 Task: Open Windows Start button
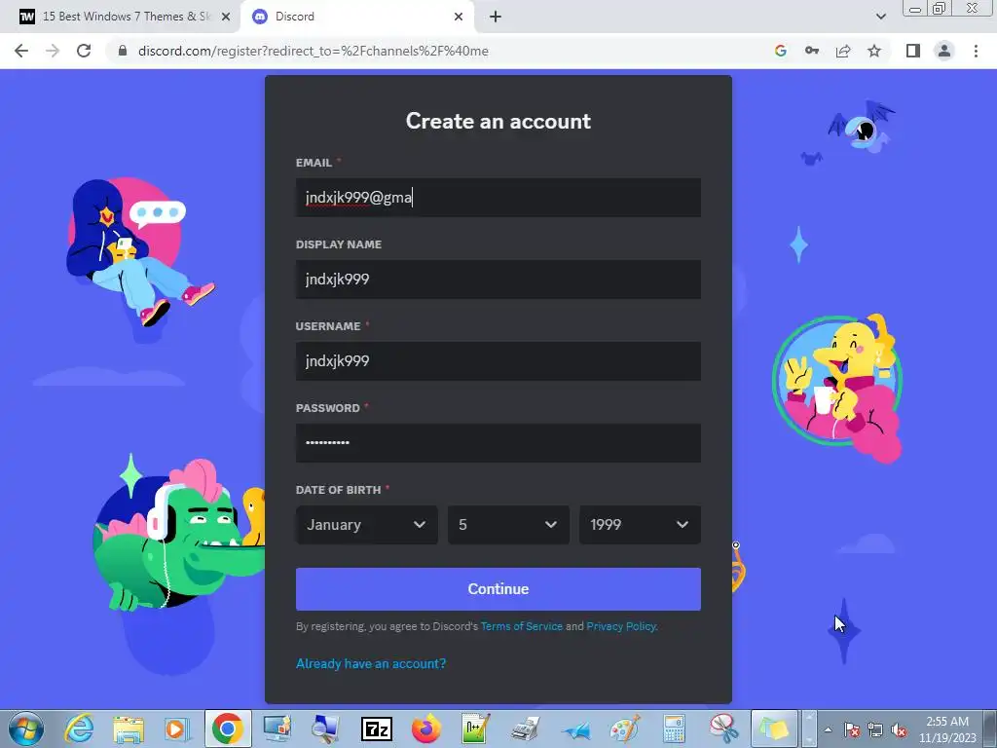tap(26, 729)
